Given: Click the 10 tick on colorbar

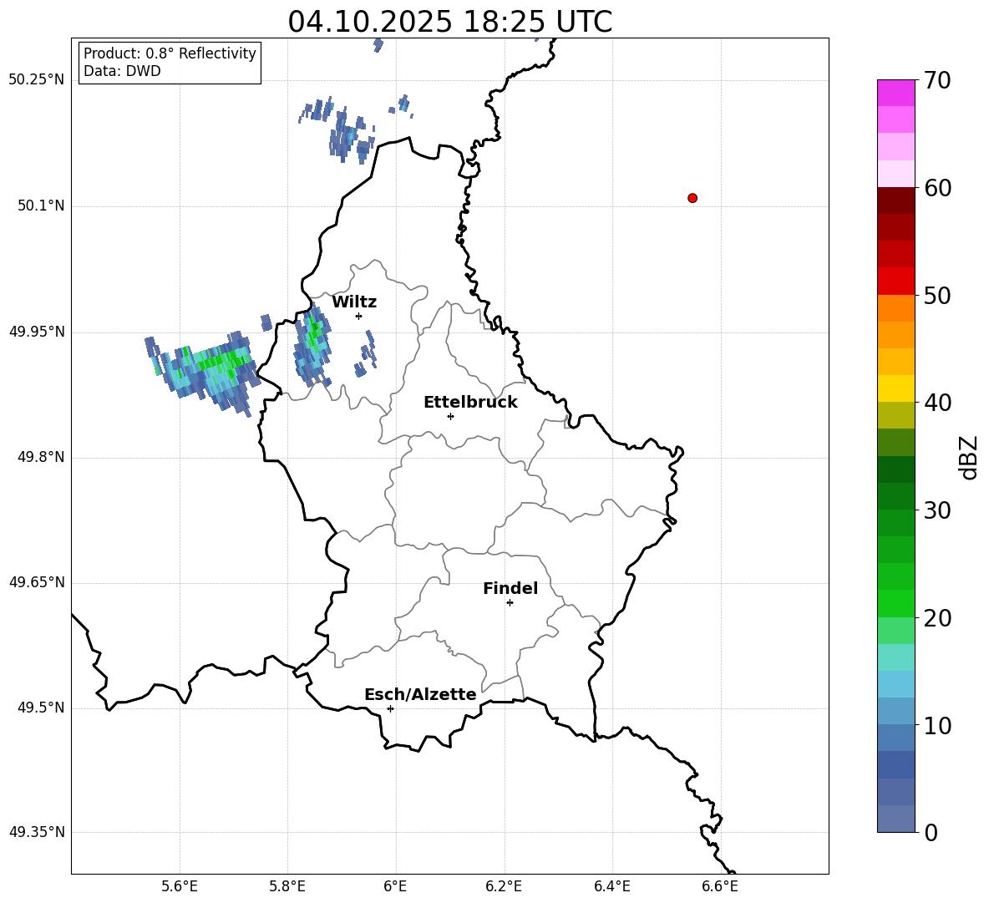Looking at the screenshot, I should pos(937,726).
